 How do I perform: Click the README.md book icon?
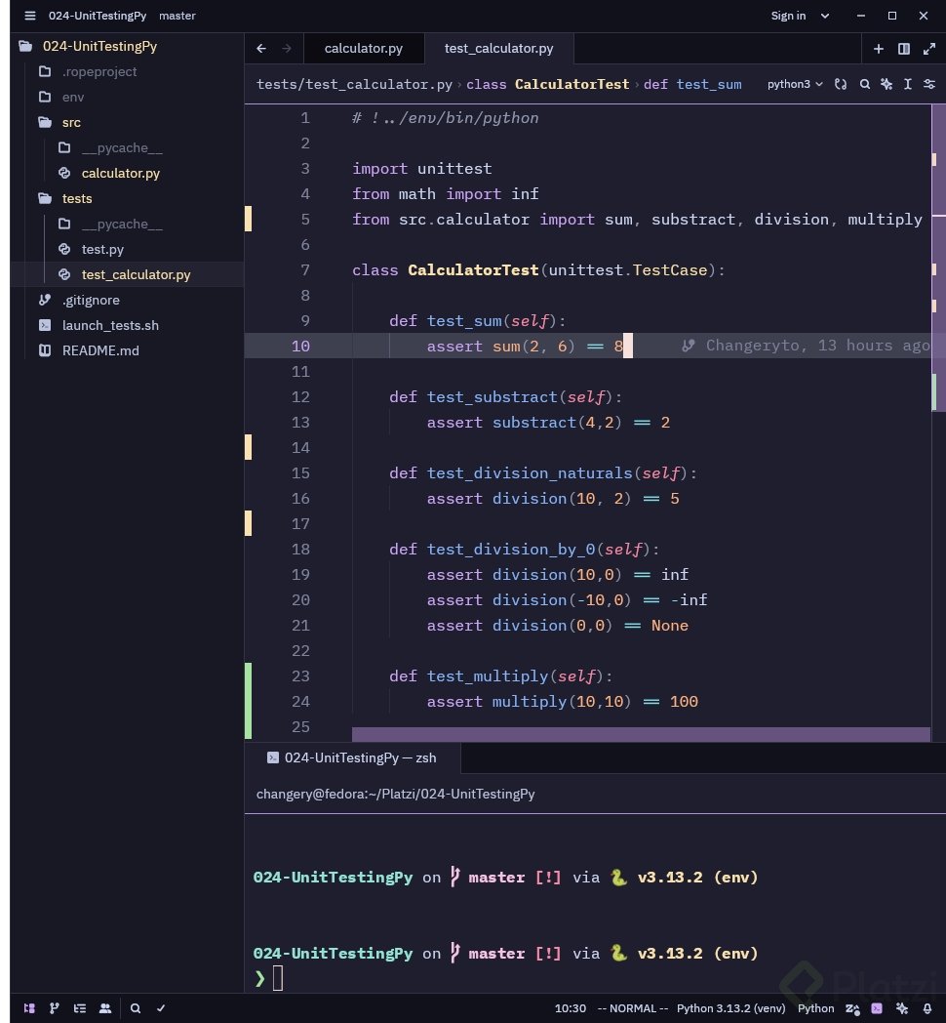[45, 350]
